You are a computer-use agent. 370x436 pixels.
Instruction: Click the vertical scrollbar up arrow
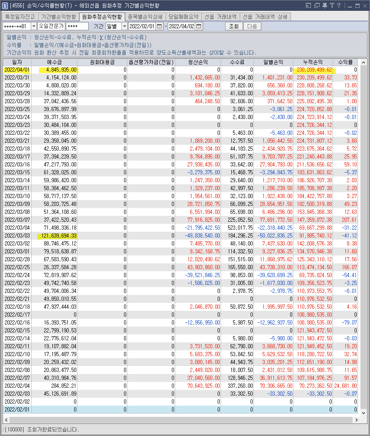(363, 62)
